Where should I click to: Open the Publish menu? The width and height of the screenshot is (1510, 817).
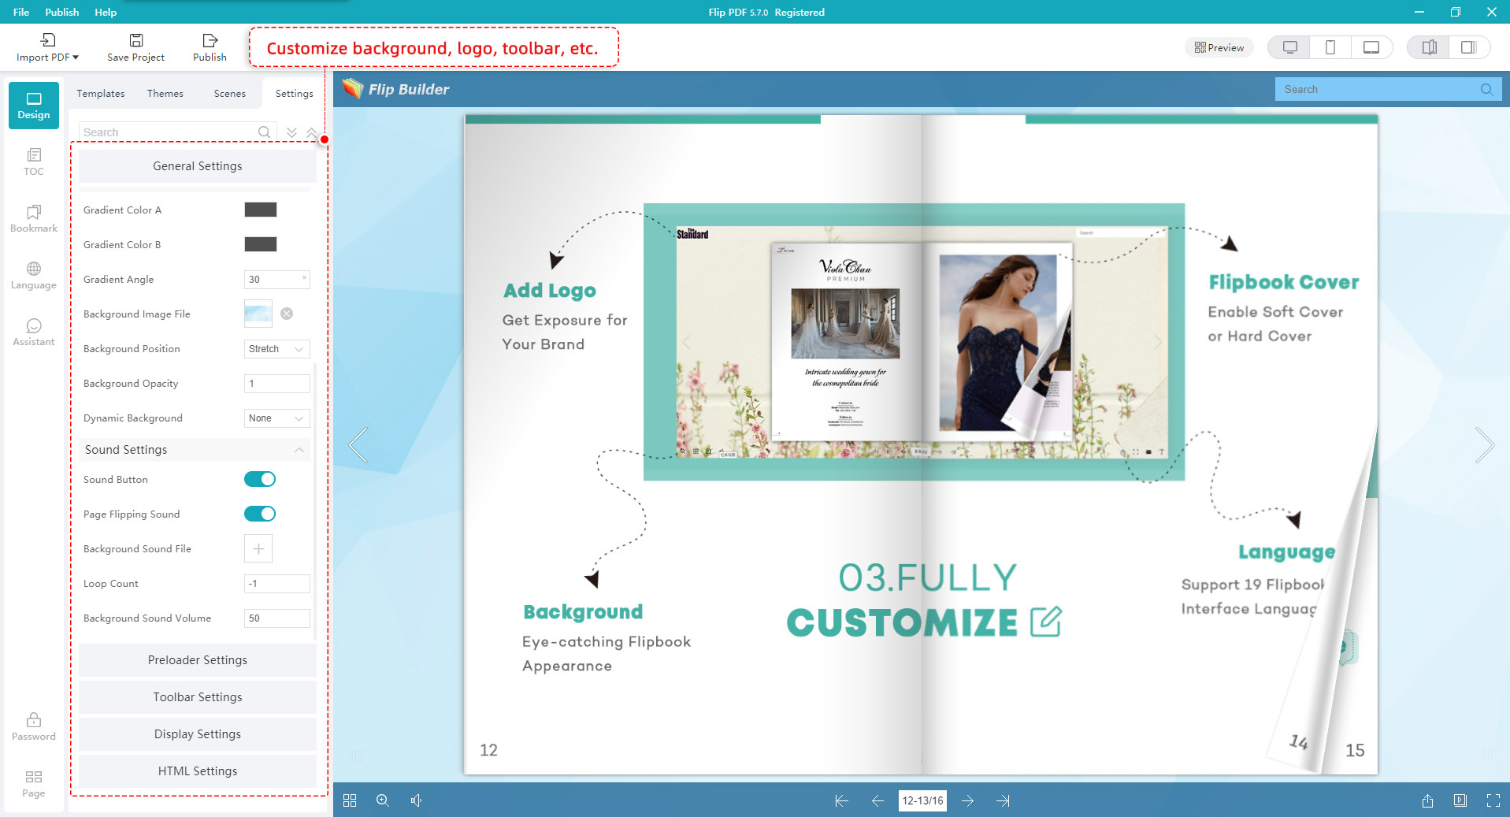coord(61,12)
